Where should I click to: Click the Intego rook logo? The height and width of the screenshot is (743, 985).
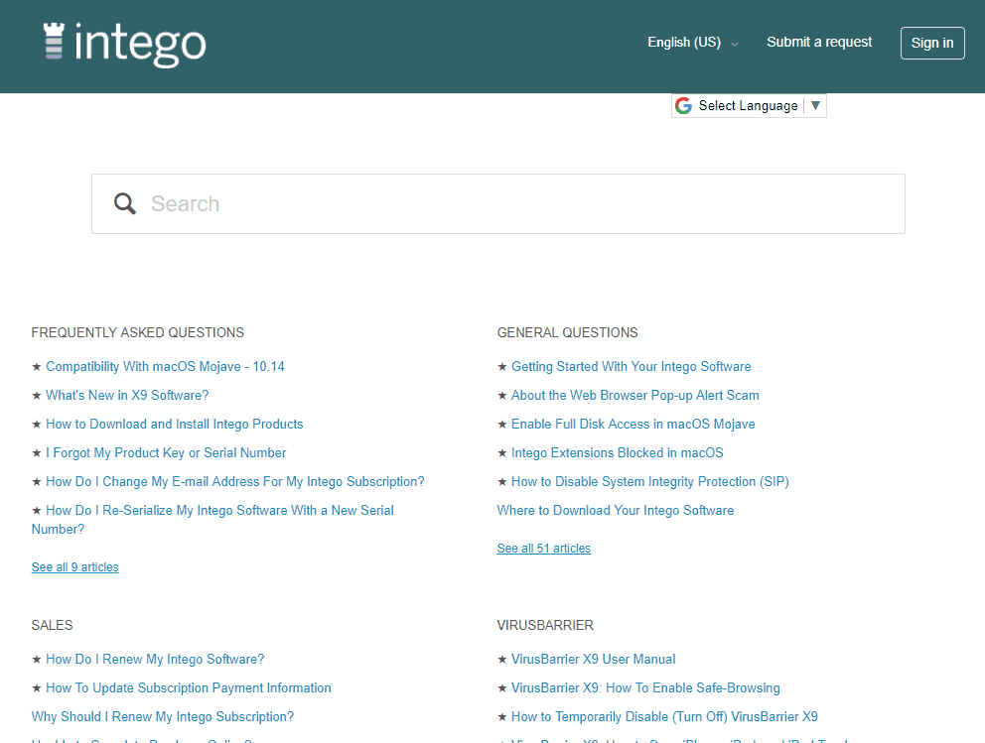(55, 44)
